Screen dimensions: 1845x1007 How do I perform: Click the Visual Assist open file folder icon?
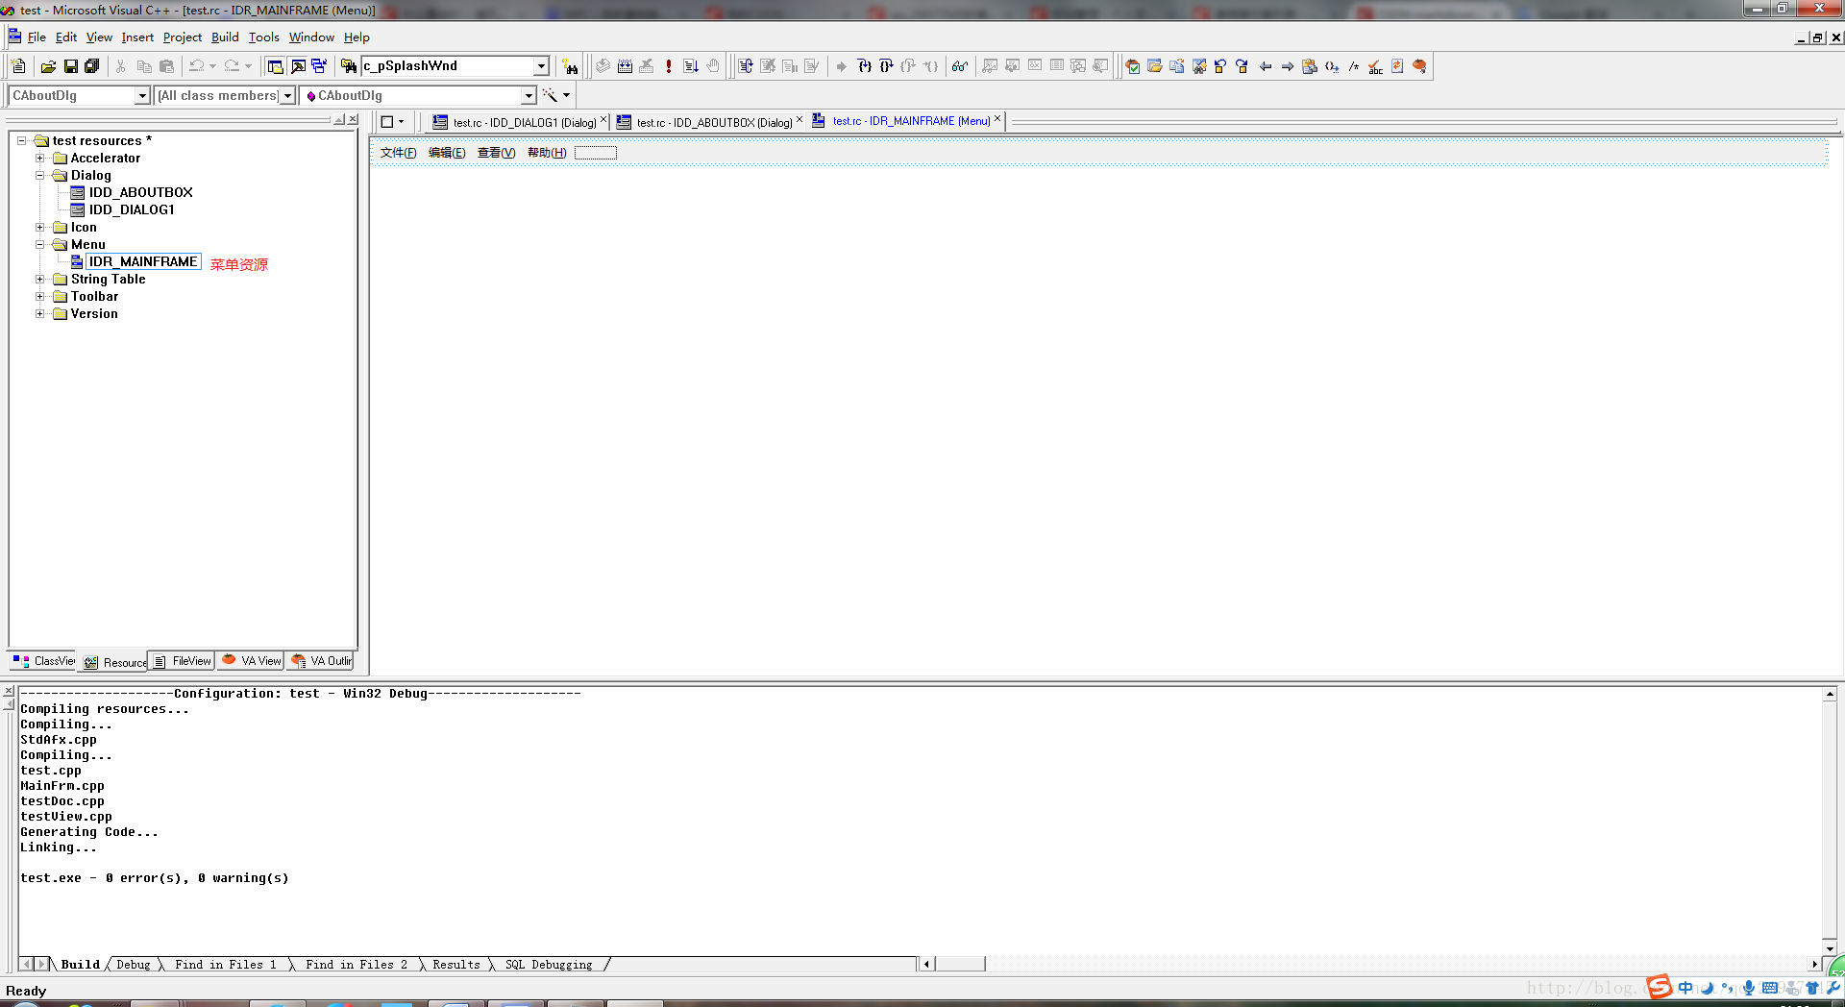point(1155,66)
